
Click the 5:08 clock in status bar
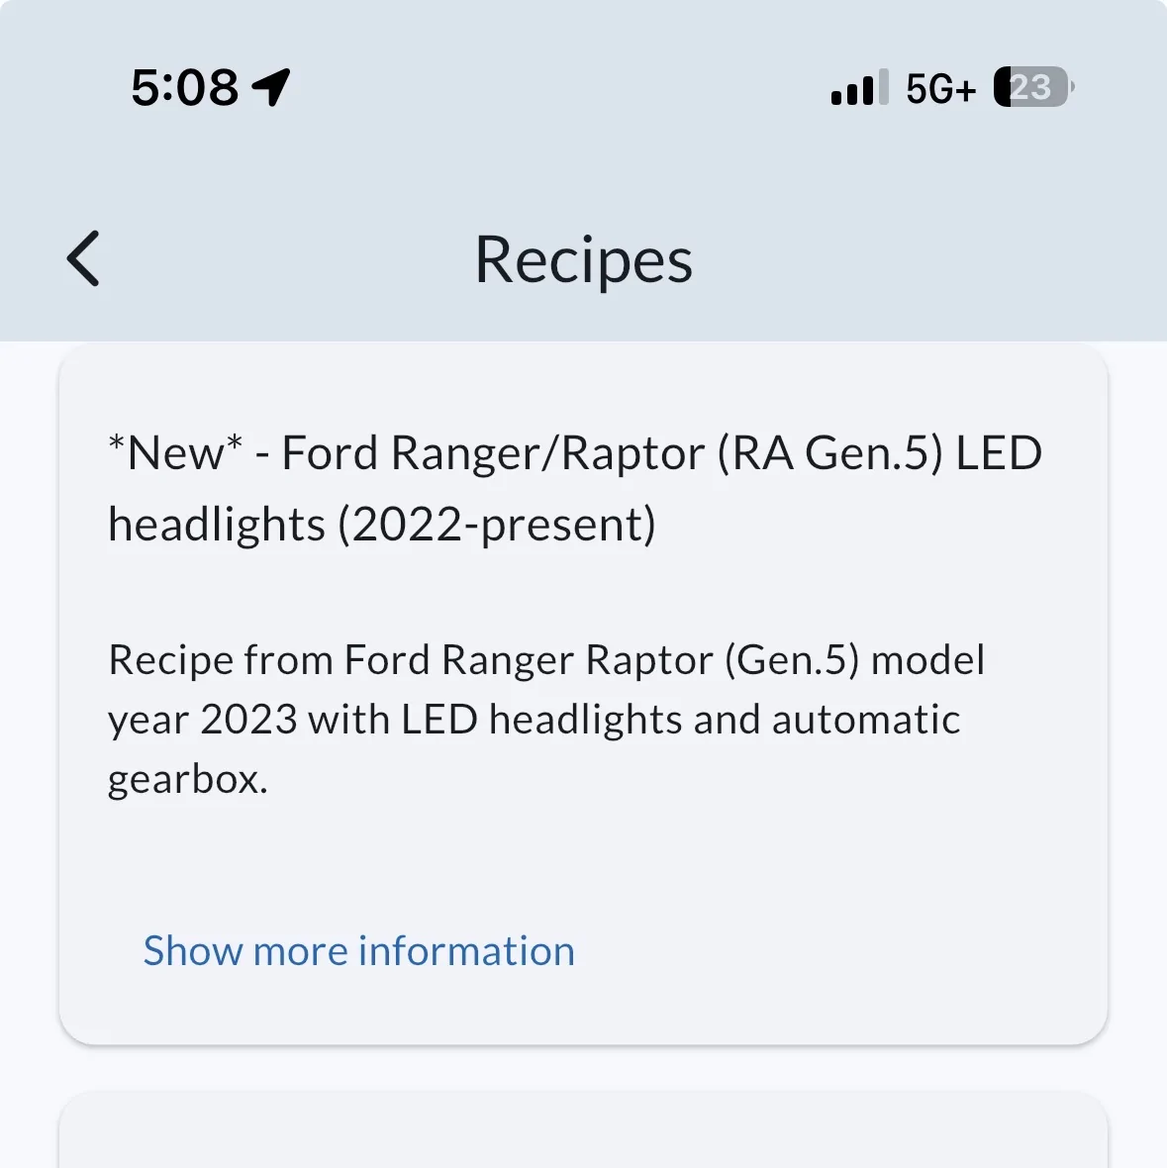click(185, 87)
